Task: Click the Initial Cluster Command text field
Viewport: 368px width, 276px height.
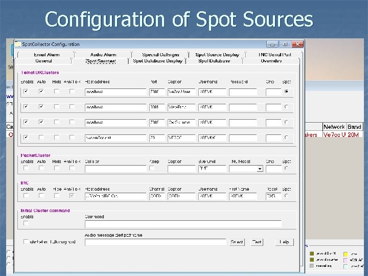Action: [183, 224]
